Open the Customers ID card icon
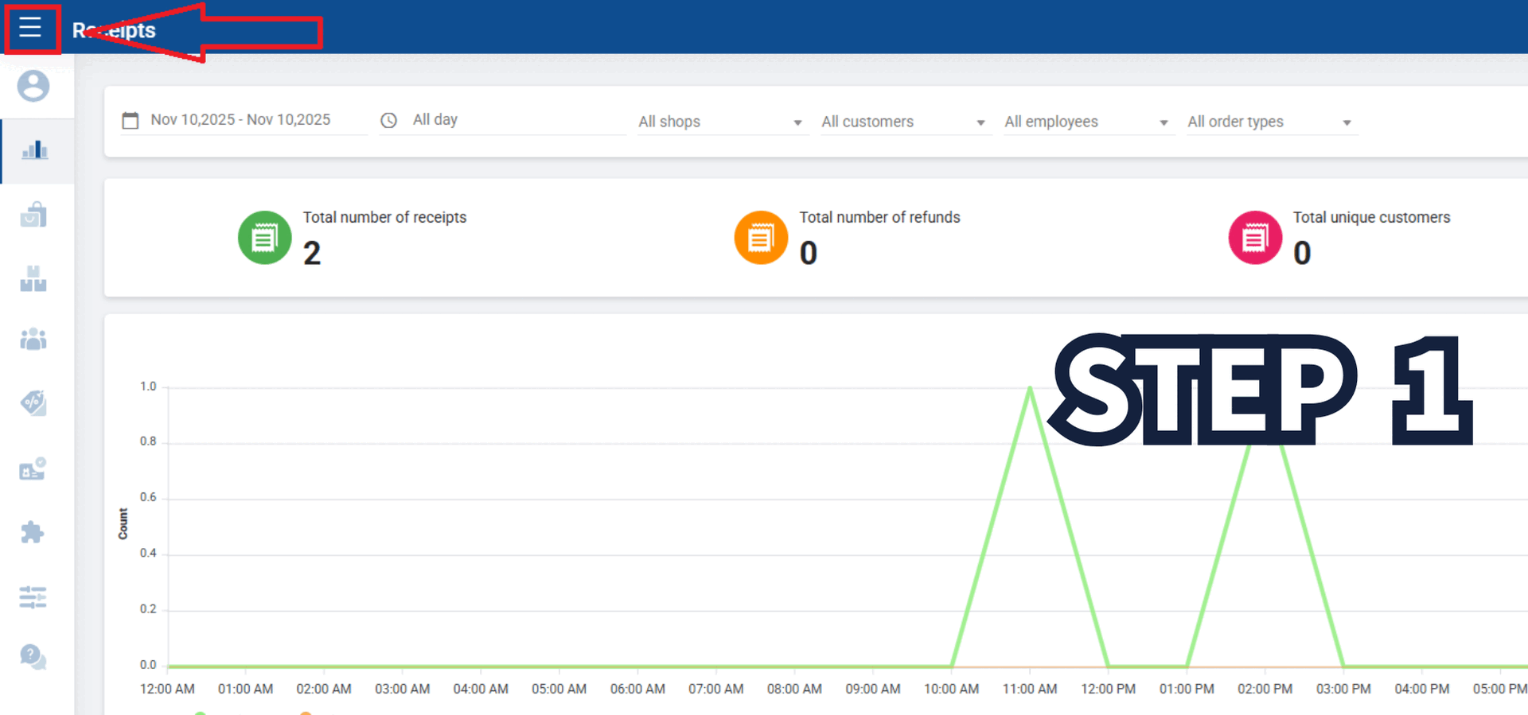 click(x=33, y=469)
